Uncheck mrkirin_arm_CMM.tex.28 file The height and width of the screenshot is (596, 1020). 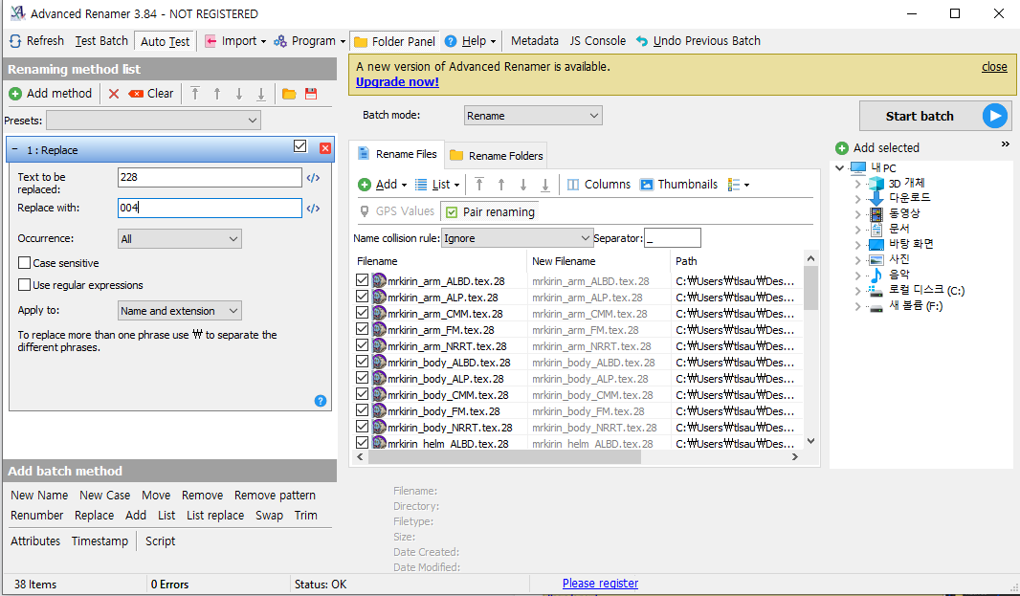(x=363, y=313)
